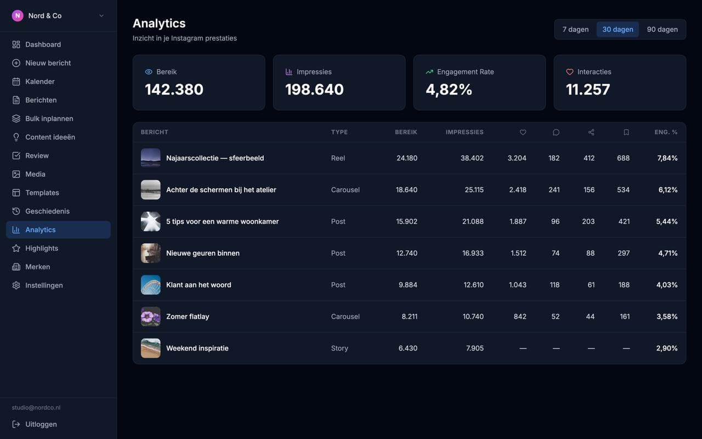This screenshot has height=439, width=702.
Task: Click the Geschiedenis history clock icon
Action: tap(16, 211)
